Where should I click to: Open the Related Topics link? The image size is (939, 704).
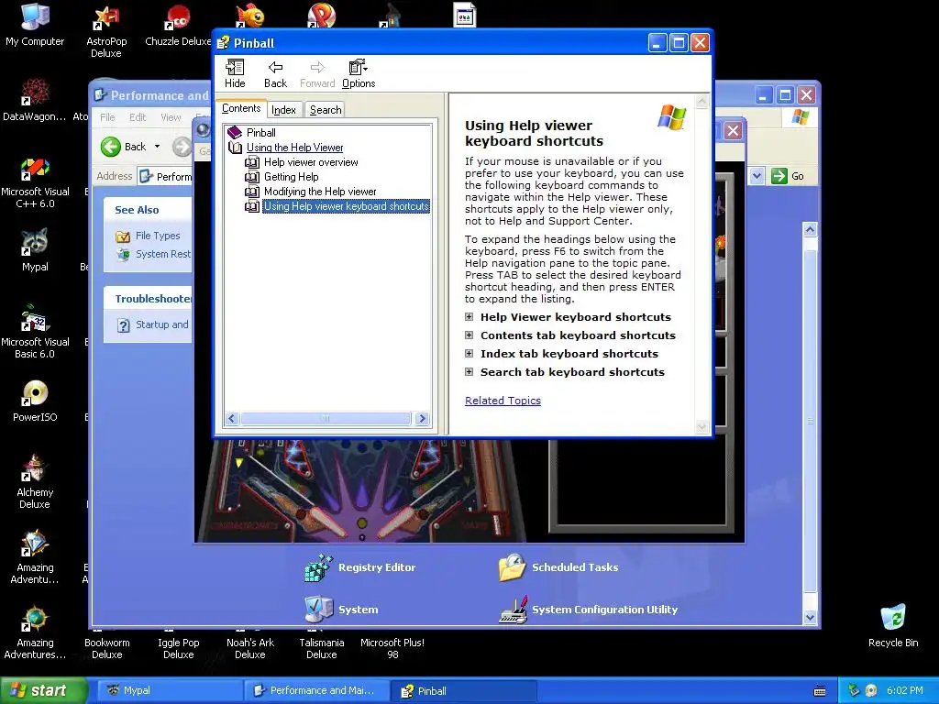(x=503, y=401)
